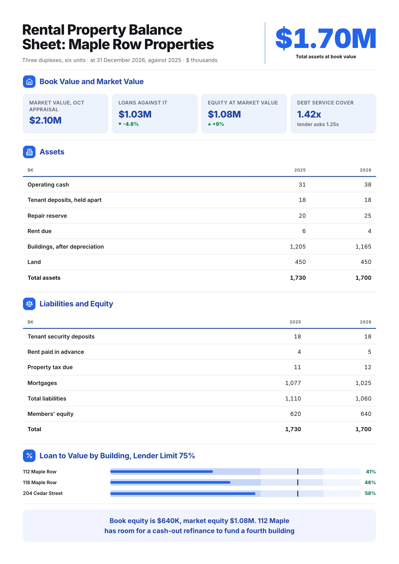Open the Market Value, Oct Appraisal card

(65, 114)
